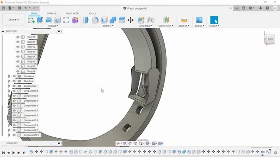This screenshot has height=157, width=280.
Task: Select the Insert Image tool
Action: (x=199, y=20)
